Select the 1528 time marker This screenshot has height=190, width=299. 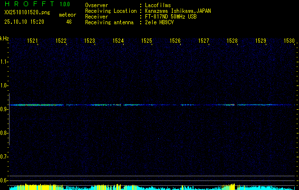(x=232, y=41)
